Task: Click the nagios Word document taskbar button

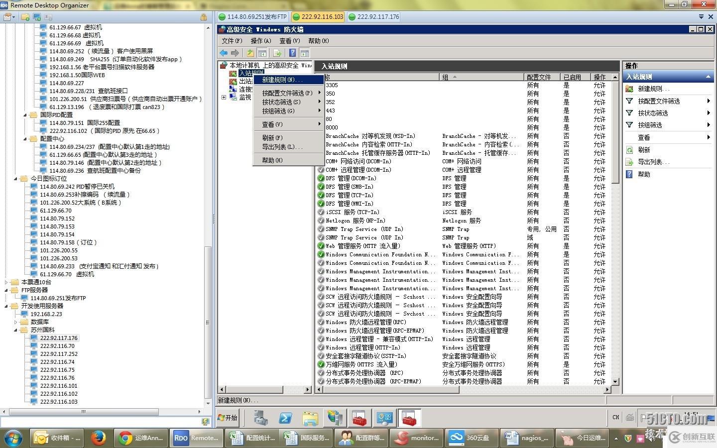Action: 526,438
